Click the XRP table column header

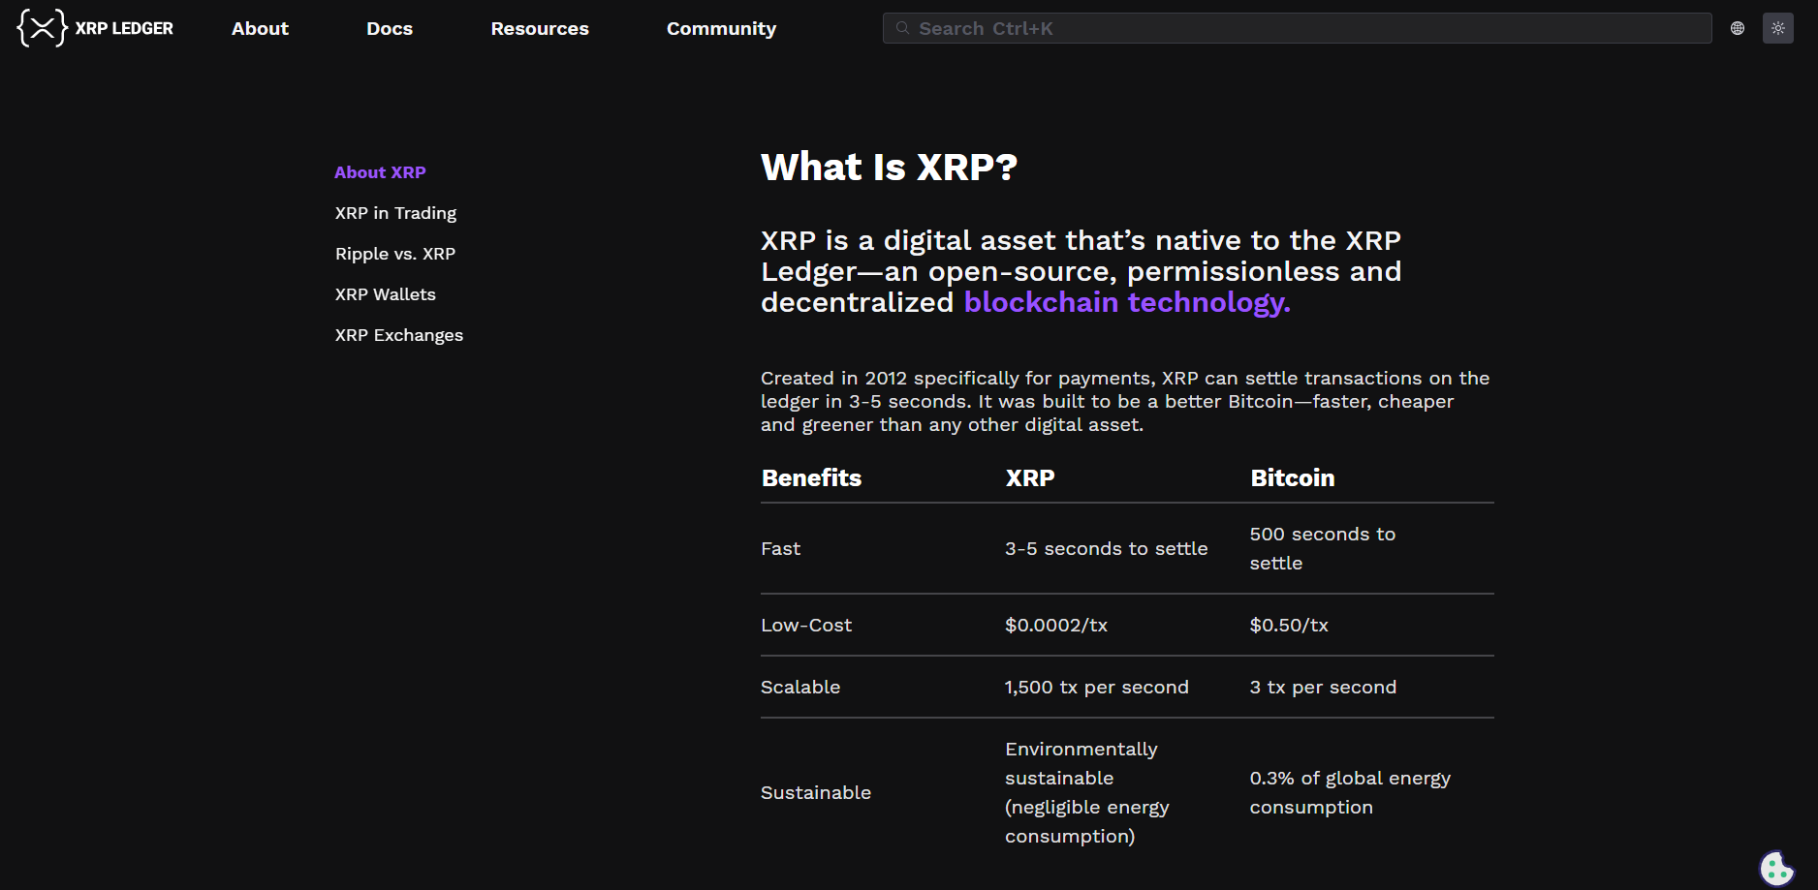[1030, 478]
